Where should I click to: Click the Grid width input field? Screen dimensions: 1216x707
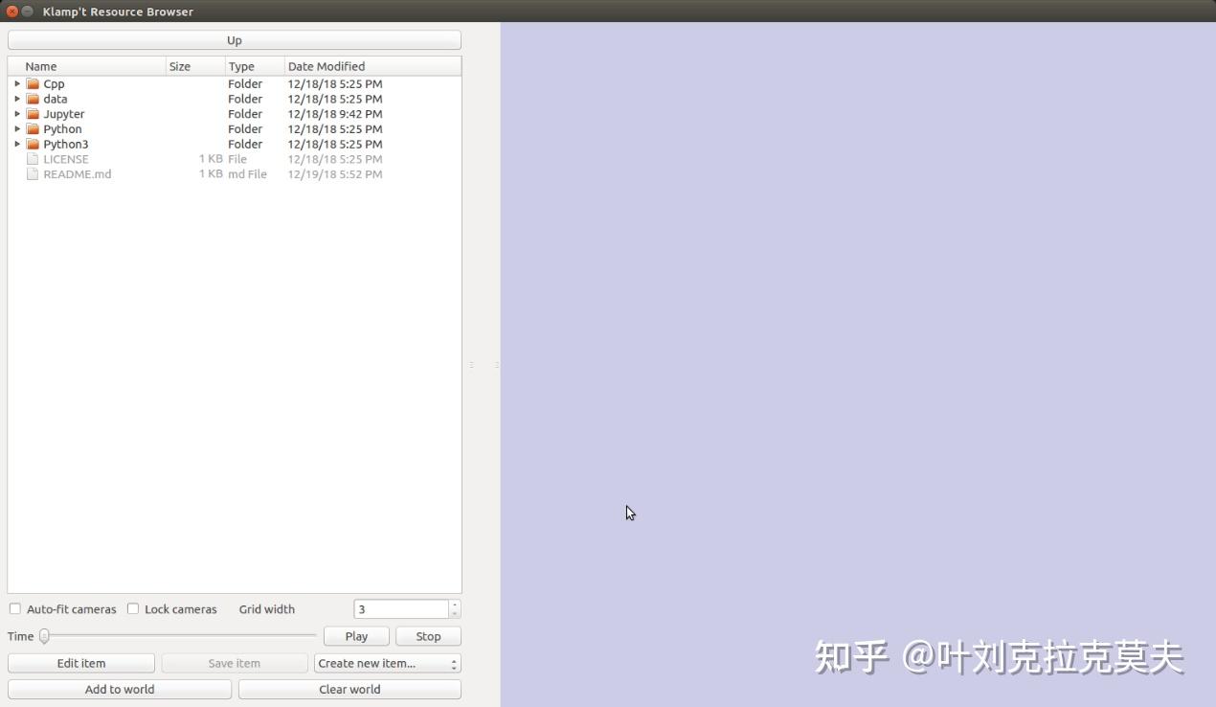coord(401,609)
